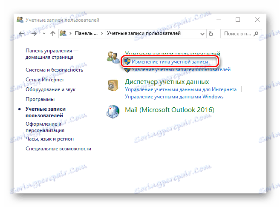This screenshot has width=280, height=207.
Task: Click the window title bar users icon
Action: tap(20, 20)
